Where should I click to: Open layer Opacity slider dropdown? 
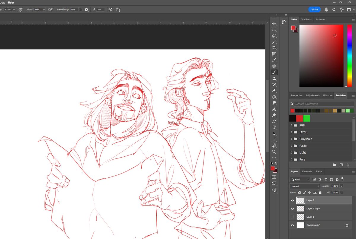pos(341,186)
